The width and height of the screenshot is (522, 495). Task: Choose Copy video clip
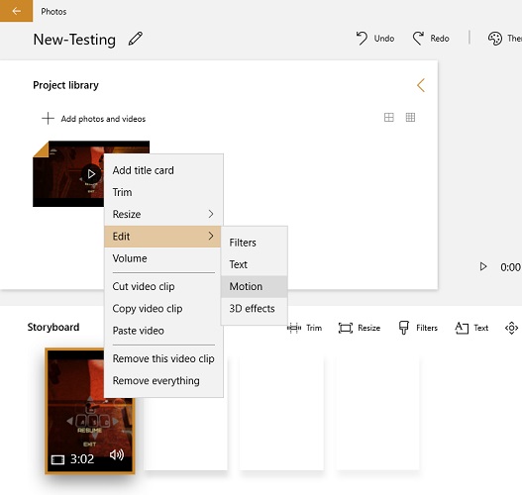coord(163,308)
